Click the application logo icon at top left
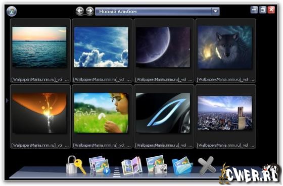 [x=12, y=11]
